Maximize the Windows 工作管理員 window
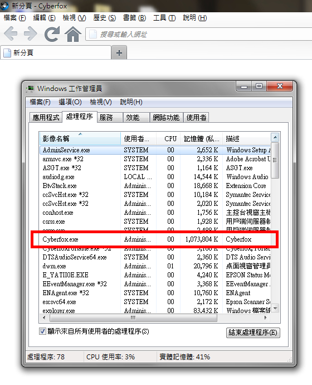This screenshot has width=312, height=385. (259, 86)
